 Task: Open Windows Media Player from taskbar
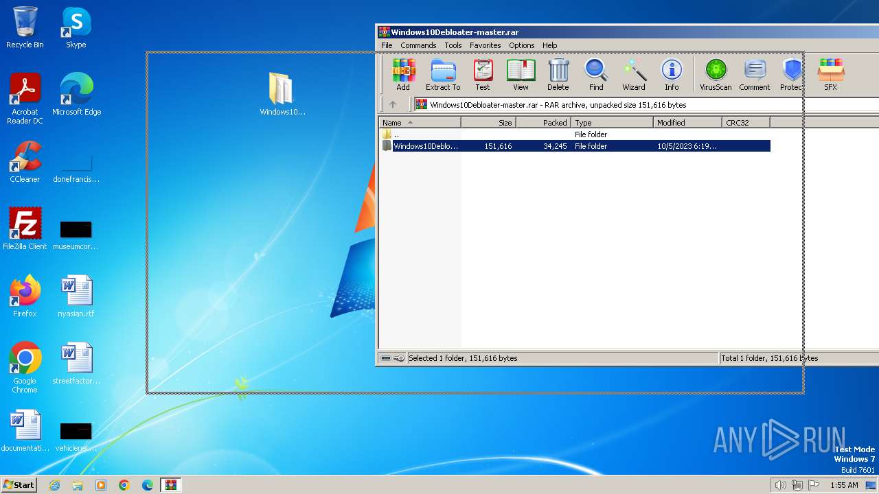pos(101,485)
